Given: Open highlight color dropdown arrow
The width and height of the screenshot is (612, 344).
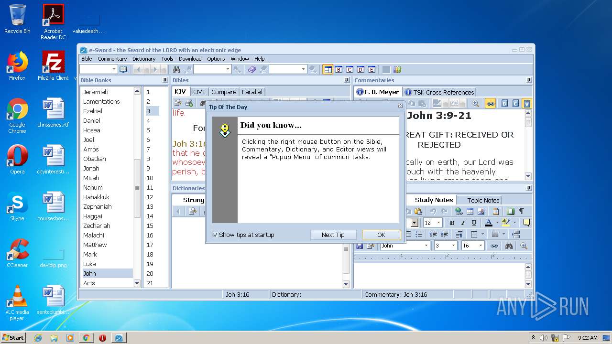Looking at the screenshot, I should coord(514,223).
